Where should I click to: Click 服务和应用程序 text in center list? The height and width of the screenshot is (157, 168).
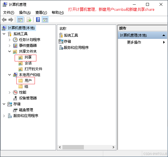pos(76,48)
